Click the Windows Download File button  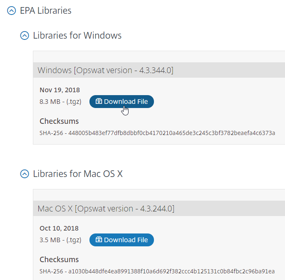(121, 102)
